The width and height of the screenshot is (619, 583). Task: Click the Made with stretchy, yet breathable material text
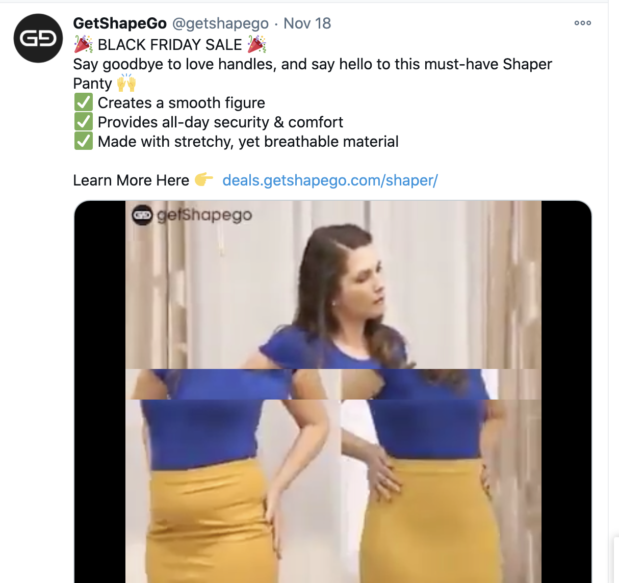point(248,142)
